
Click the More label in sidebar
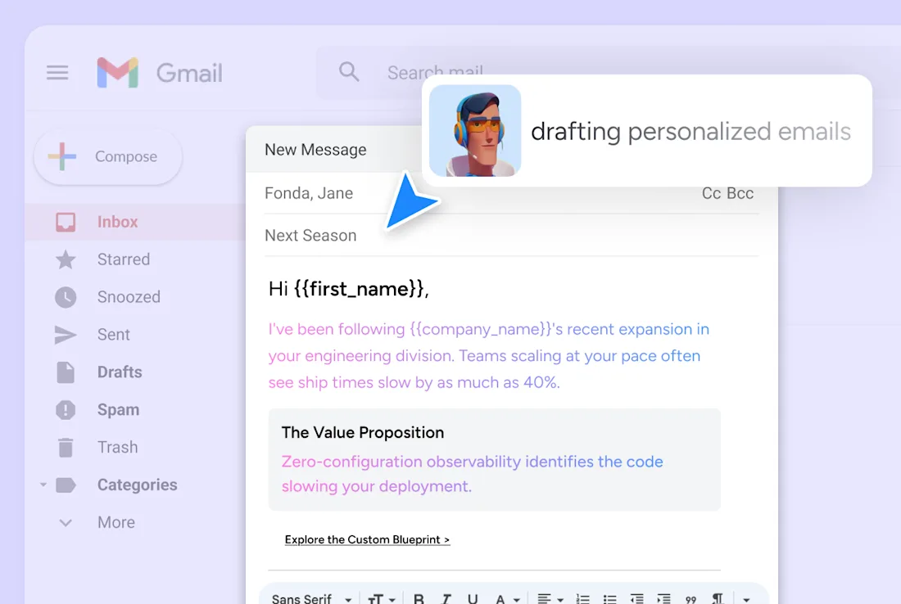pyautogui.click(x=116, y=522)
